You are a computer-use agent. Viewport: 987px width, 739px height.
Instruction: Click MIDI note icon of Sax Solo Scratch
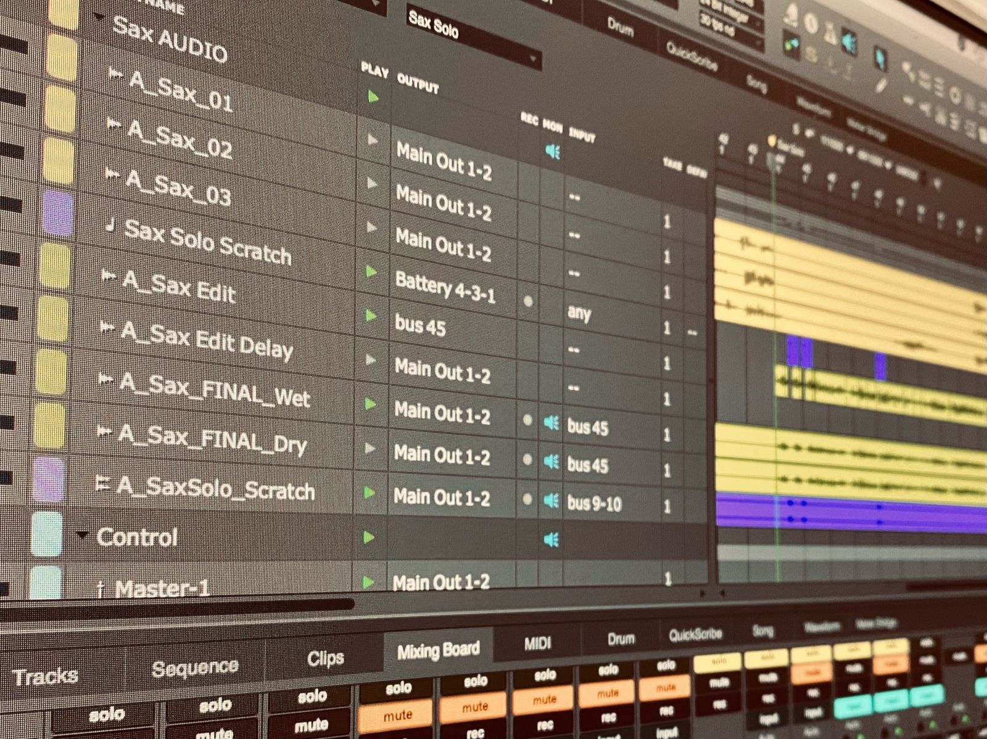pyautogui.click(x=110, y=226)
